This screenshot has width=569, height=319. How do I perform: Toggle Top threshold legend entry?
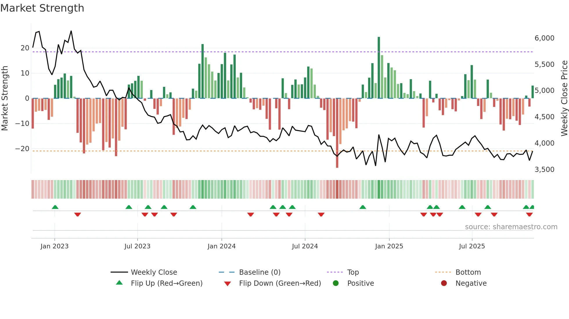pyautogui.click(x=353, y=272)
